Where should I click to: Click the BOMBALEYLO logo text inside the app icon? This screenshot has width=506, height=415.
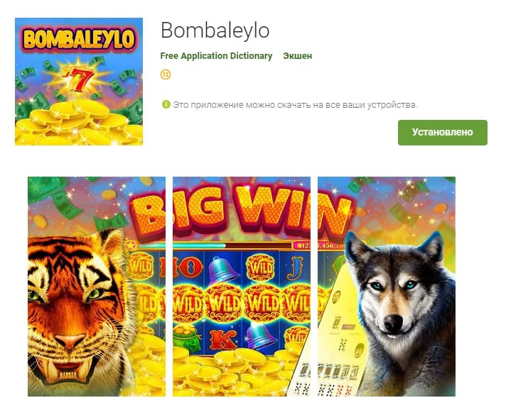(79, 39)
